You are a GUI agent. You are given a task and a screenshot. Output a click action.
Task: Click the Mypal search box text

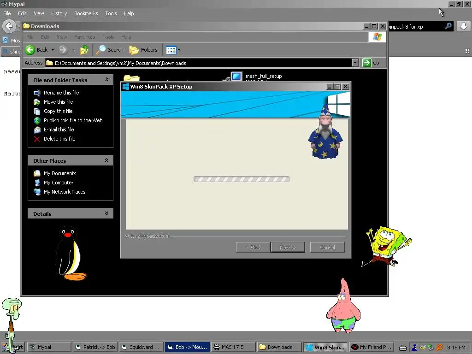[x=406, y=27]
